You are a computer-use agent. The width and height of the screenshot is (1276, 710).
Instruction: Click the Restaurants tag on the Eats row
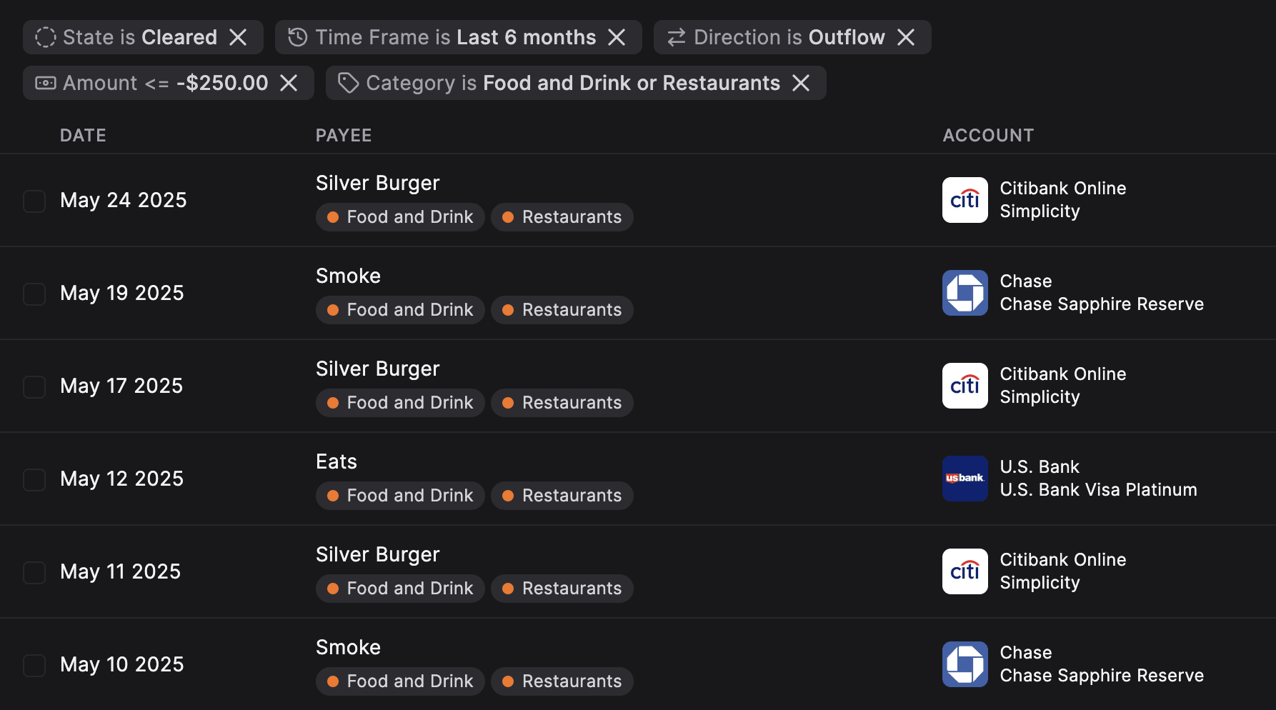click(x=562, y=496)
